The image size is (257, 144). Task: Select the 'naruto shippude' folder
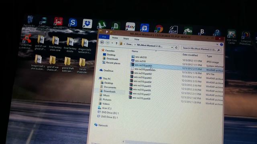coord(82,66)
